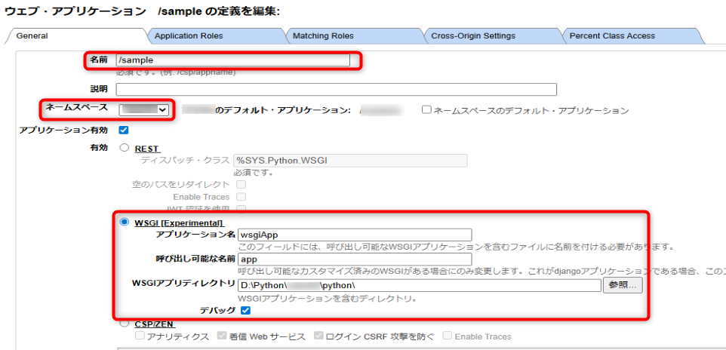The image size is (726, 350).
Task: Click the 呼び出し可能な名前 field with app
Action: click(x=353, y=259)
